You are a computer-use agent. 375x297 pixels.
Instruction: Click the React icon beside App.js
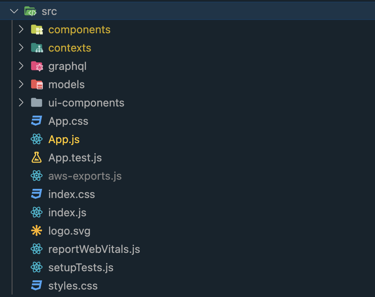[37, 139]
